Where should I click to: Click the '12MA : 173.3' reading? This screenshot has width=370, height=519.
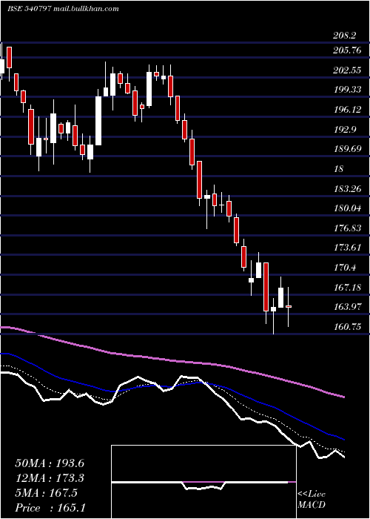coord(50,478)
